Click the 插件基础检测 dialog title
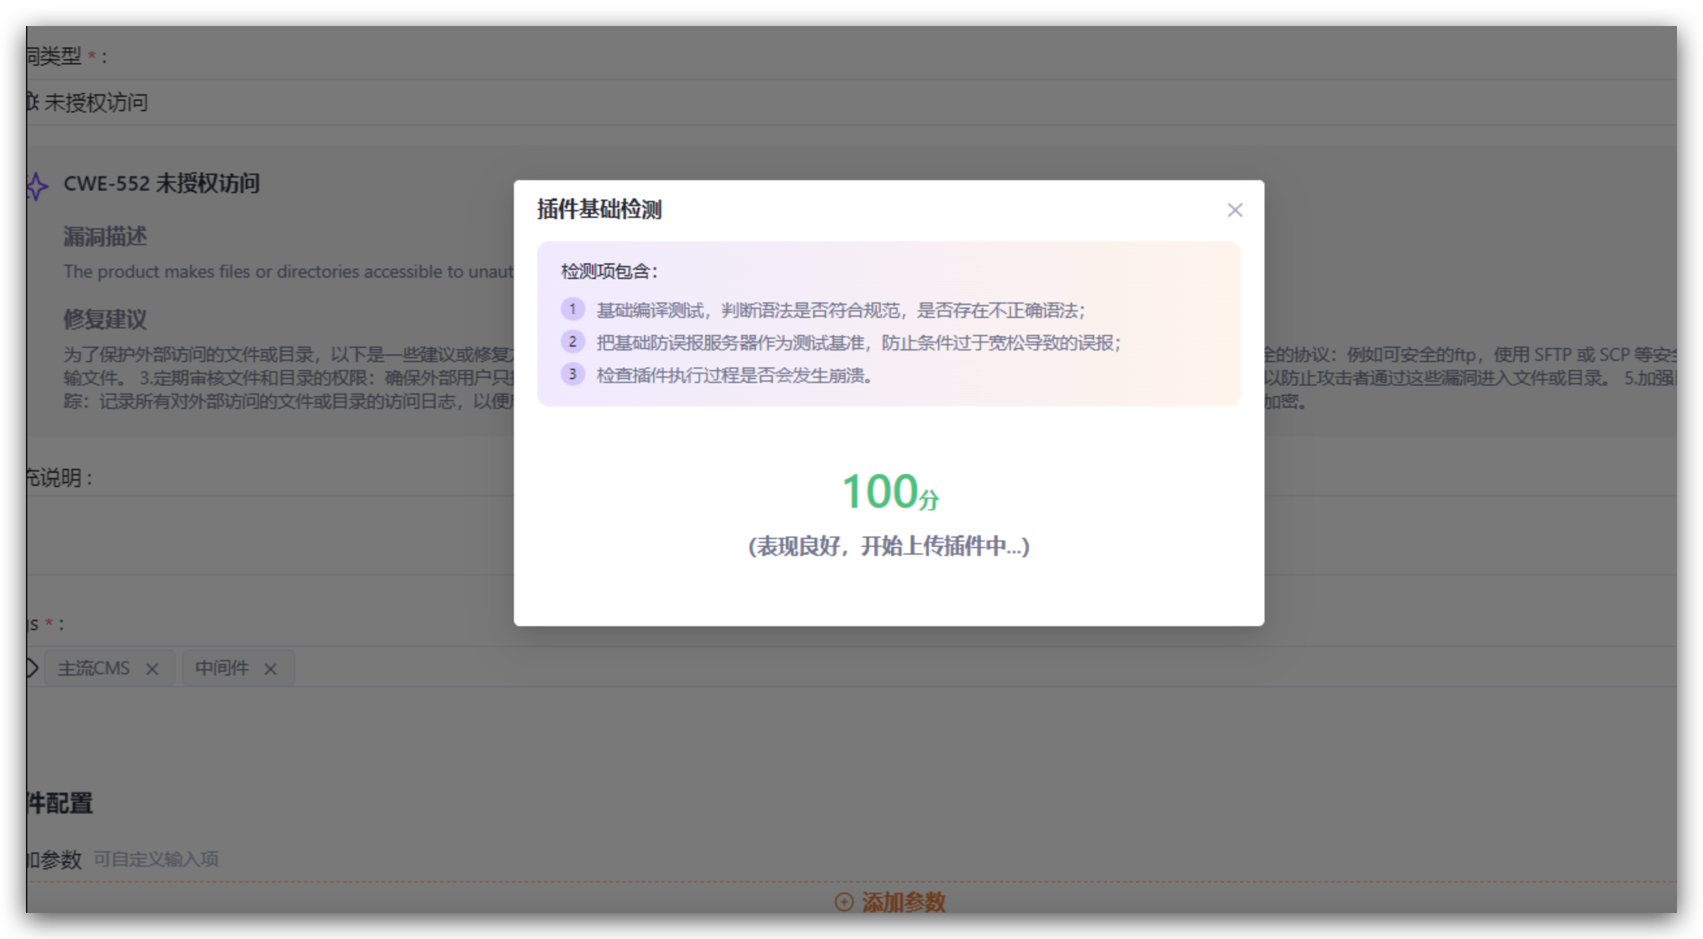The image size is (1703, 939). coord(599,209)
